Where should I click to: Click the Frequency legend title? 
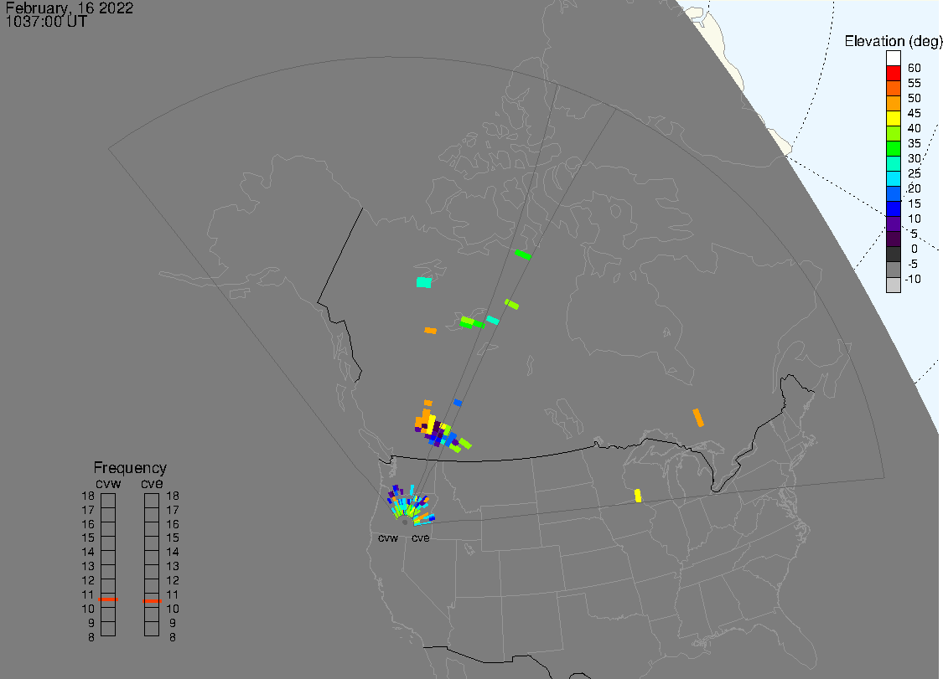[130, 467]
